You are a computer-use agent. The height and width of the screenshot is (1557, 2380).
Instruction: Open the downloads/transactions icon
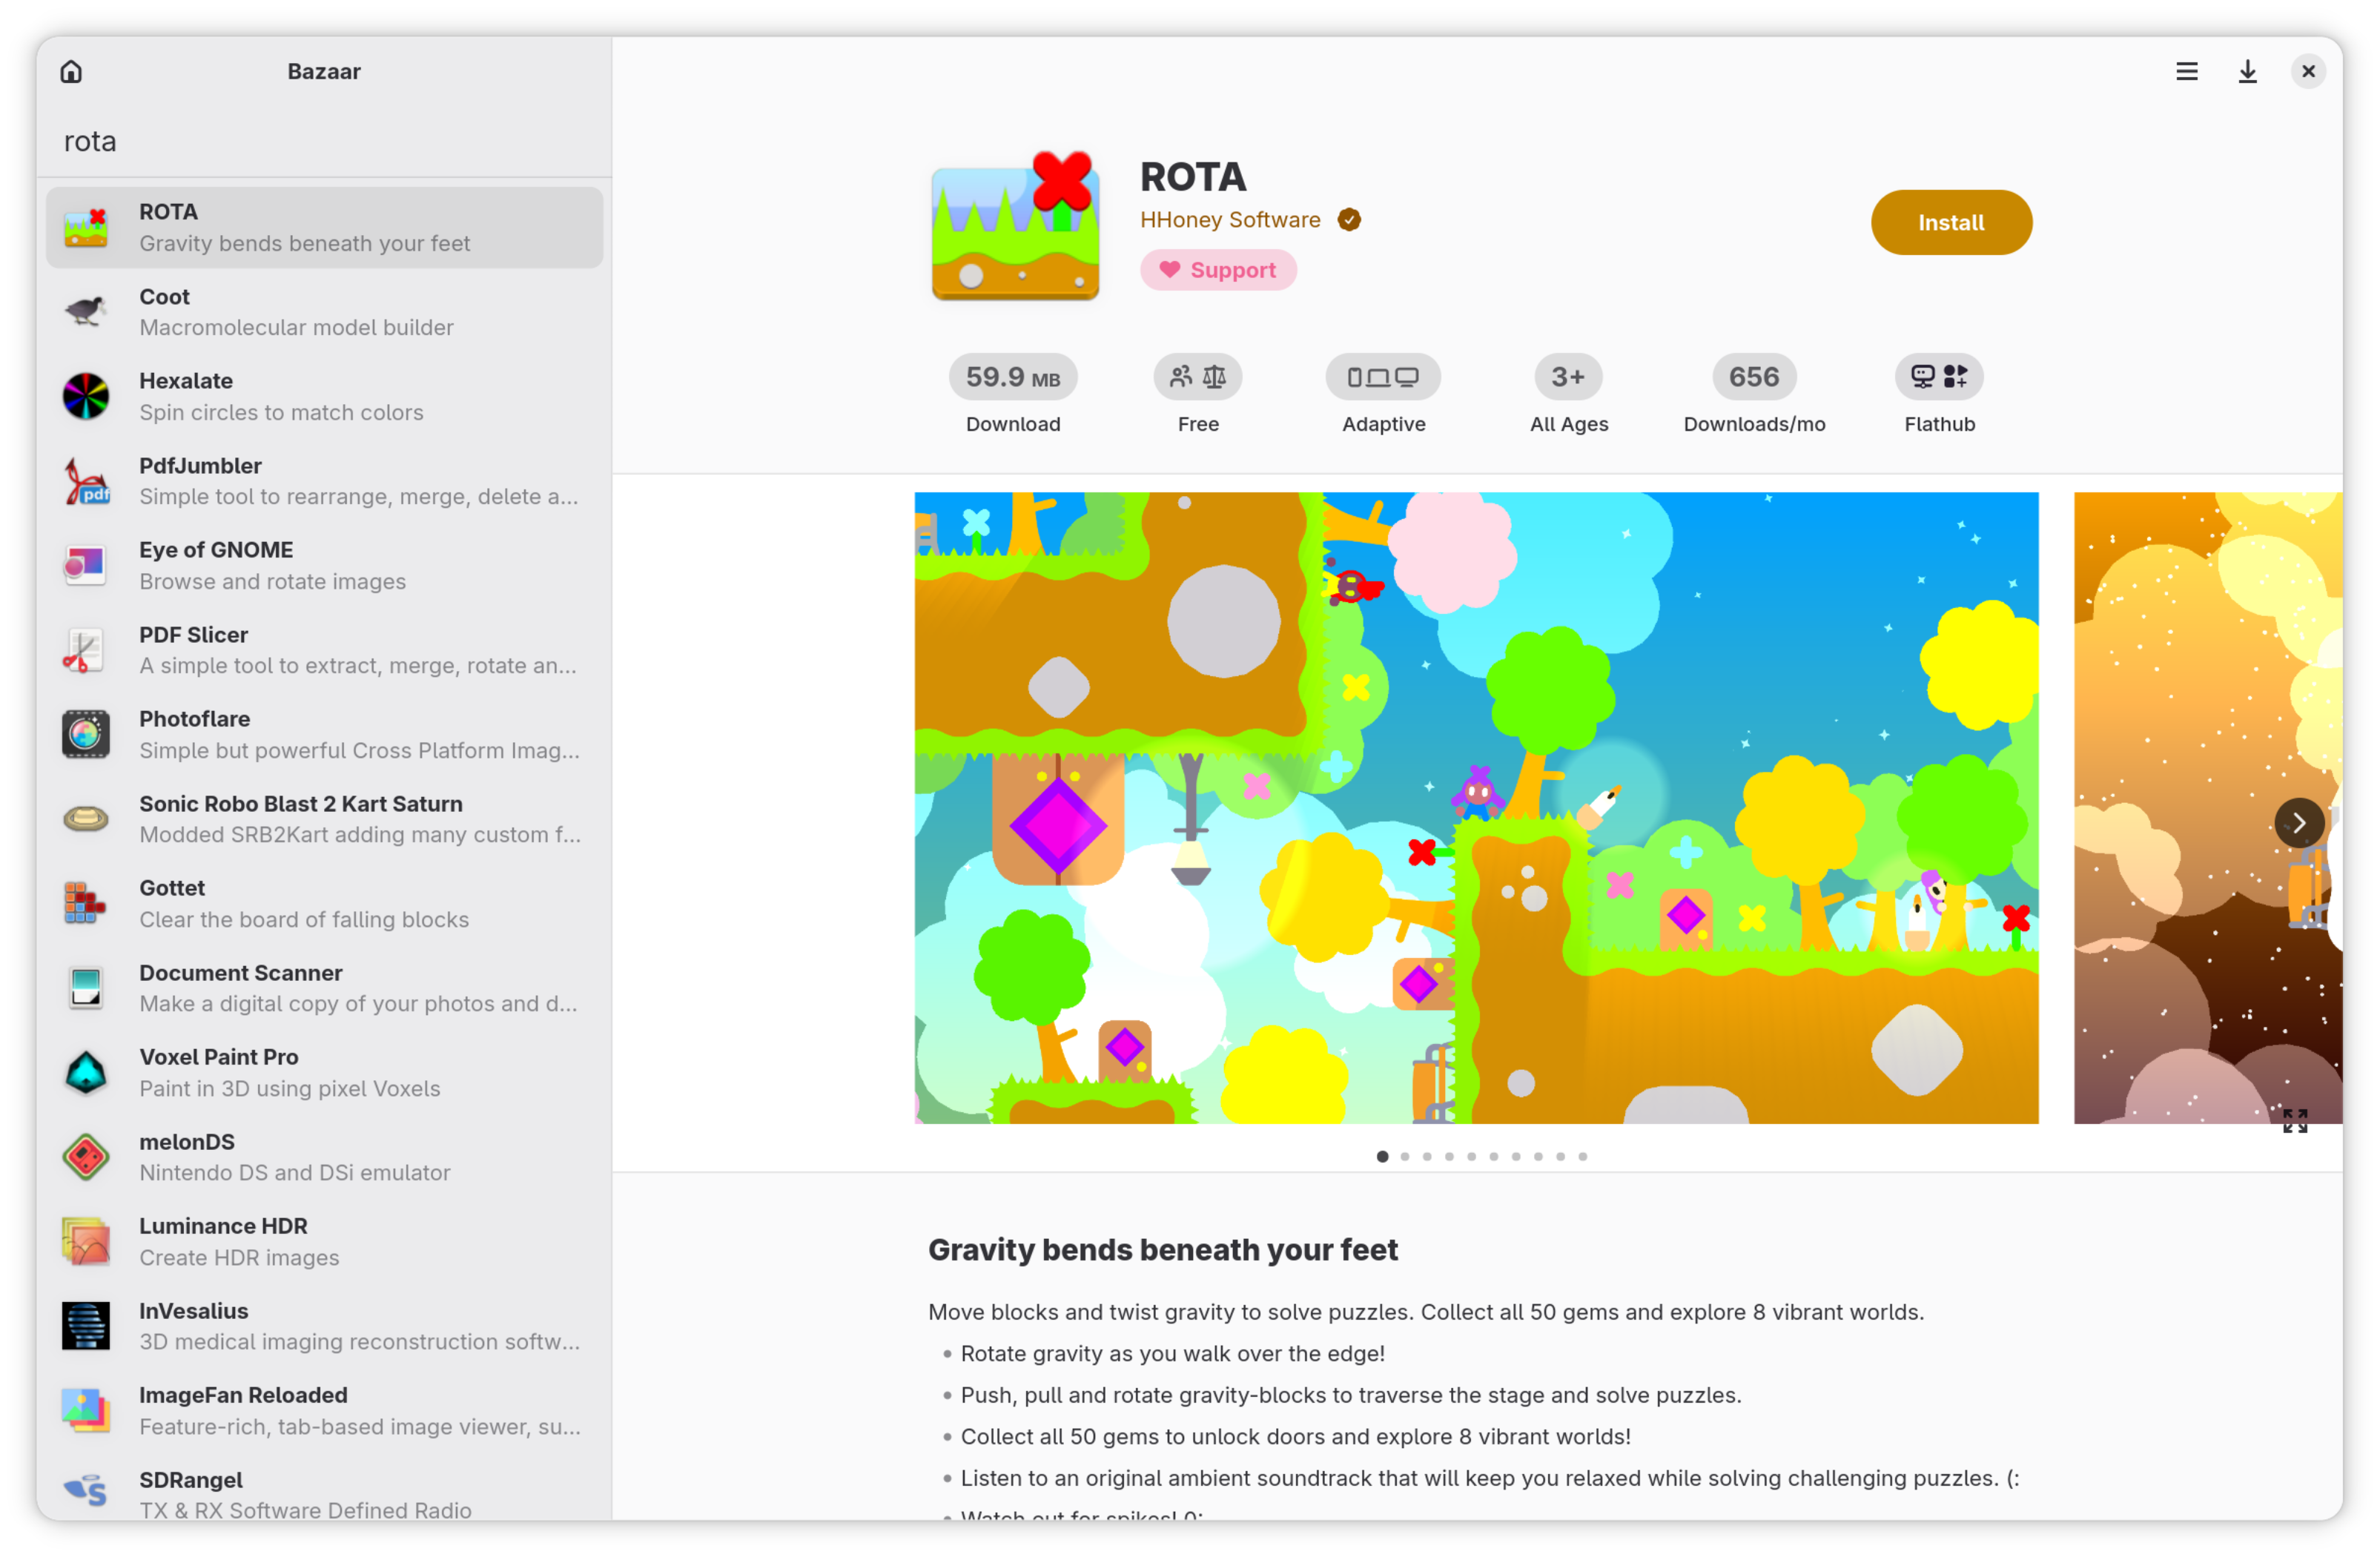coord(2247,71)
